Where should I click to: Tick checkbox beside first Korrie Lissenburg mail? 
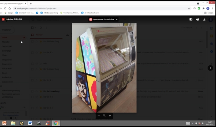pyautogui.click(x=32, y=41)
